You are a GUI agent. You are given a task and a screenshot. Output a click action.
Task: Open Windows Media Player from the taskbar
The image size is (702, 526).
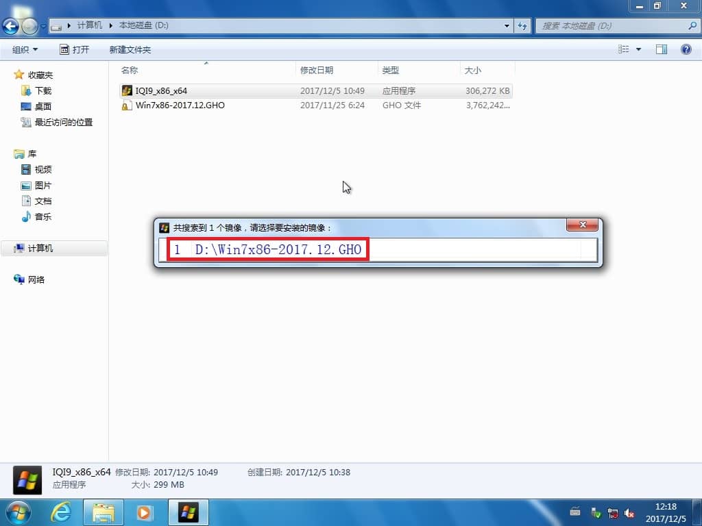pos(145,512)
